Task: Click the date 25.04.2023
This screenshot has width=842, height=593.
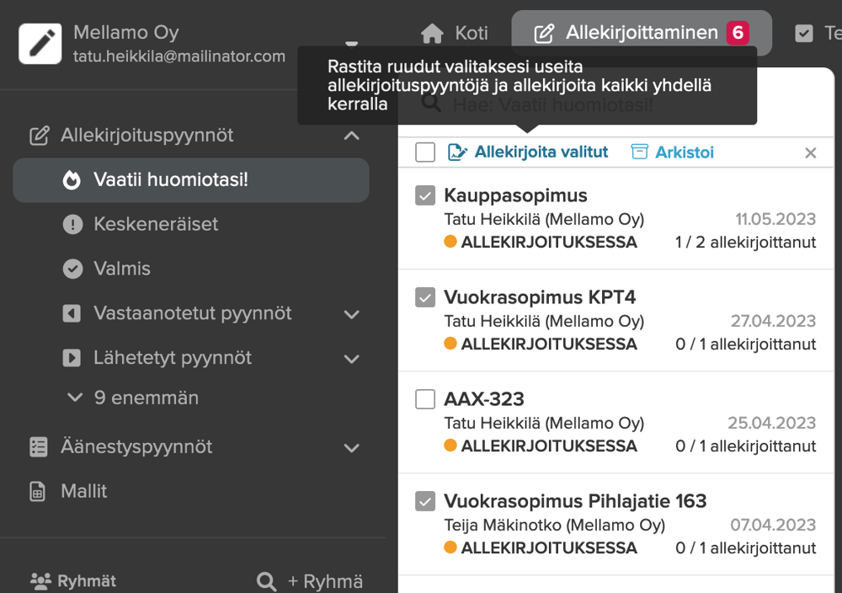Action: tap(771, 423)
